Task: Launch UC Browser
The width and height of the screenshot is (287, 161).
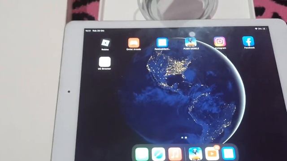Action: coord(105,62)
